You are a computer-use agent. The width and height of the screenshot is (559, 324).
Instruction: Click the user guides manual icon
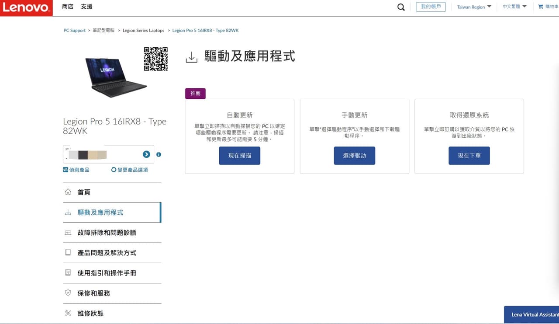point(68,273)
